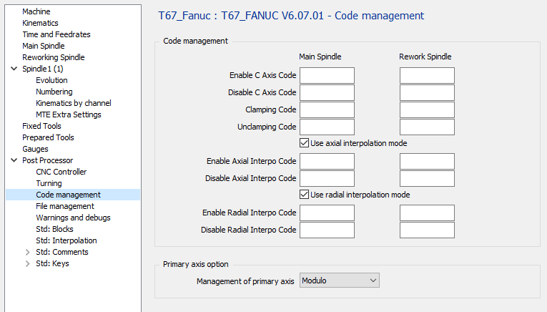
Task: Expand the Std: Keys node
Action: coord(28,263)
